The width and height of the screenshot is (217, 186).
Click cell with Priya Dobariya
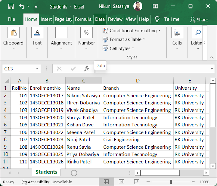[84, 154]
